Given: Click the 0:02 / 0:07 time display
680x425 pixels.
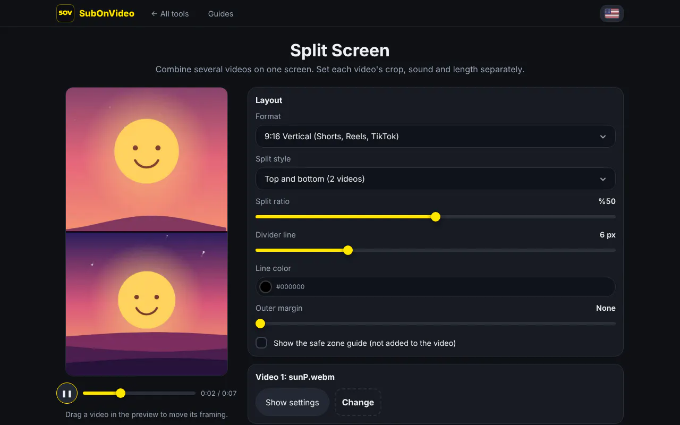Looking at the screenshot, I should coord(218,394).
